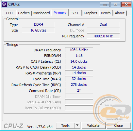
Task: Open the Caches tab
Action: pos(24,13)
